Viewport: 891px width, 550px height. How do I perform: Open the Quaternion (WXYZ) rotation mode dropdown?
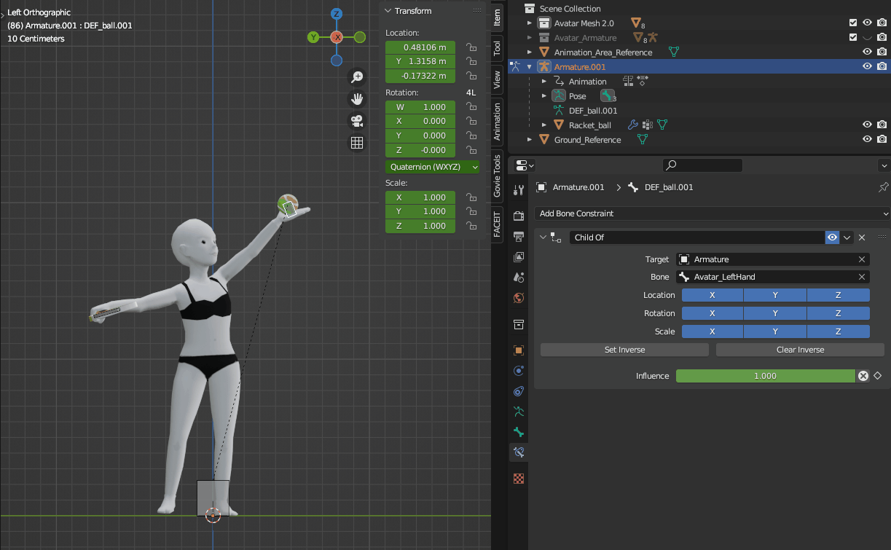[x=433, y=167]
